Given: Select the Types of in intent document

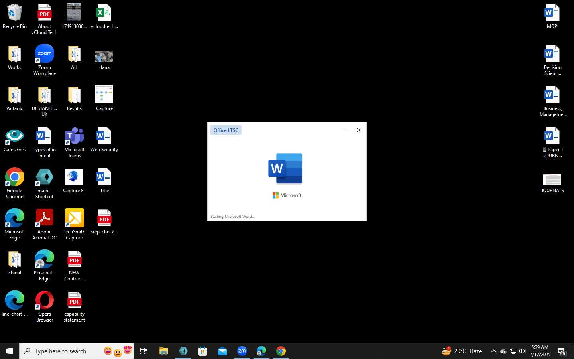Looking at the screenshot, I should 44,143.
